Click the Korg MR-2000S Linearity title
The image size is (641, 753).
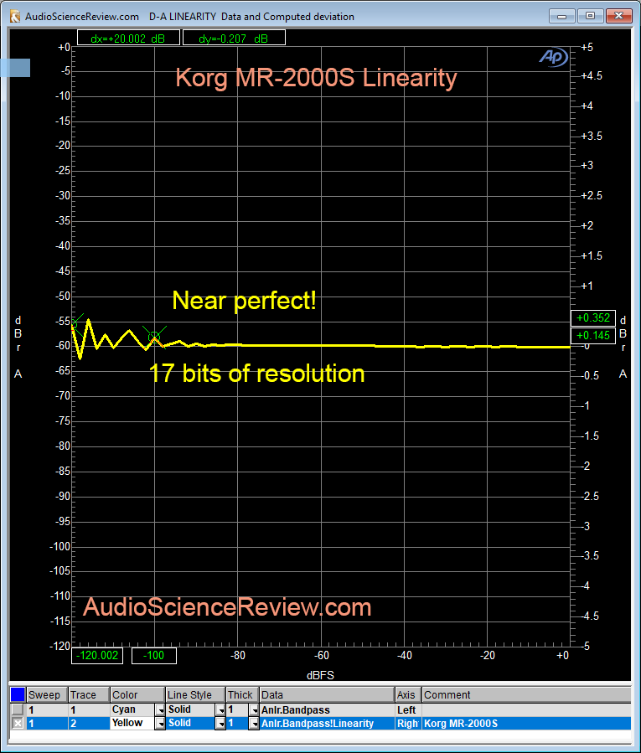(316, 78)
